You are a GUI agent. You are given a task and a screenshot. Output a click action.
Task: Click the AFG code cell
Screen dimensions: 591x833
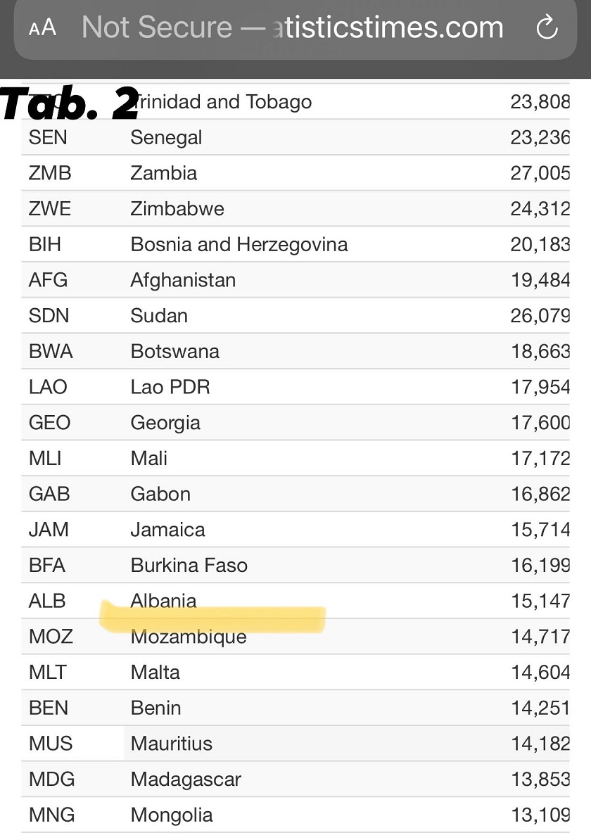(49, 280)
